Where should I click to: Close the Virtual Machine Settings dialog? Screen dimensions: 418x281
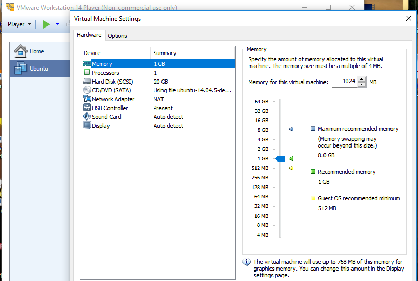[x=409, y=18]
